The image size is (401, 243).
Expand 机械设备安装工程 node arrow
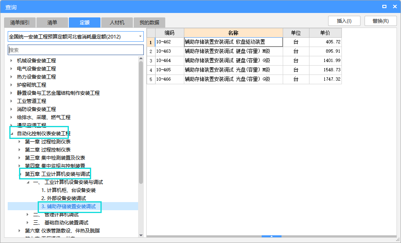pos(11,61)
